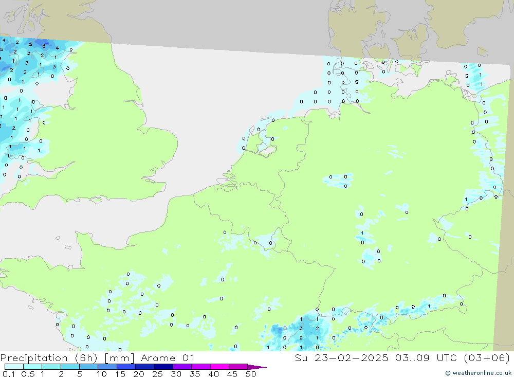Pick the 25–30 mm navy legend swatch

163,367
